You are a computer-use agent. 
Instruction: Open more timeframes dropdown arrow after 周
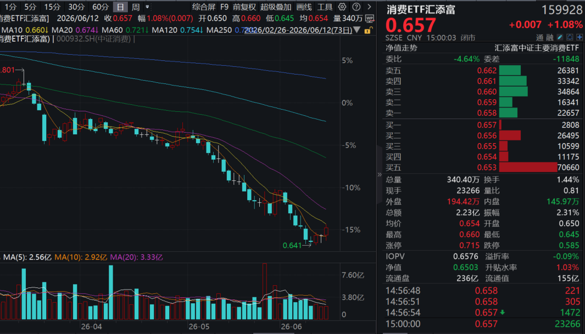point(147,7)
